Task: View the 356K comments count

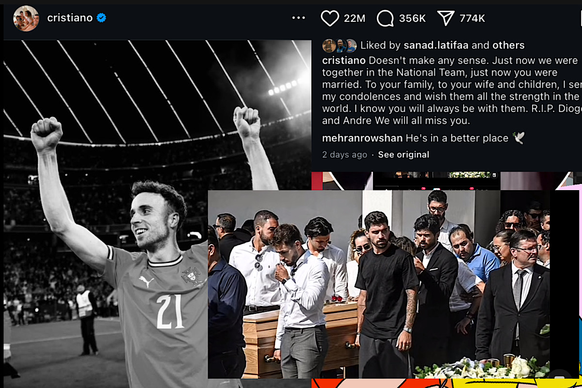Action: click(412, 18)
